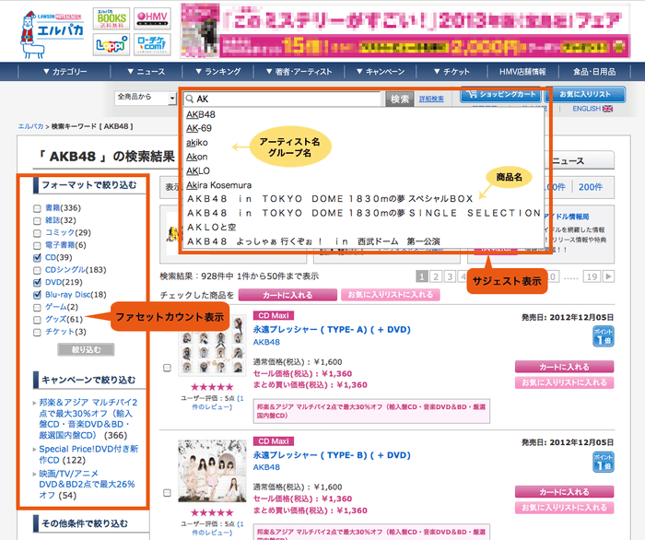Add TYPE-A item to cart
This screenshot has height=540, width=645.
point(564,367)
